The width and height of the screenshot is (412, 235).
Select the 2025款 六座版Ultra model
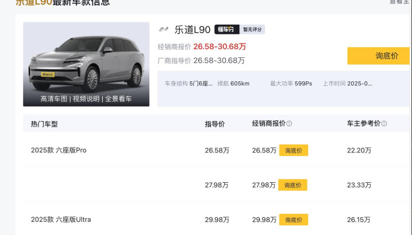pos(61,220)
